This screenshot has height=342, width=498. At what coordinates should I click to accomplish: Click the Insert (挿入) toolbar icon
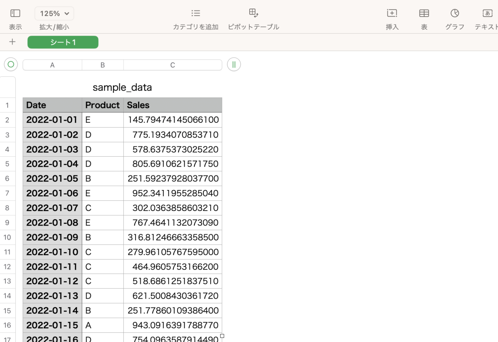392,13
